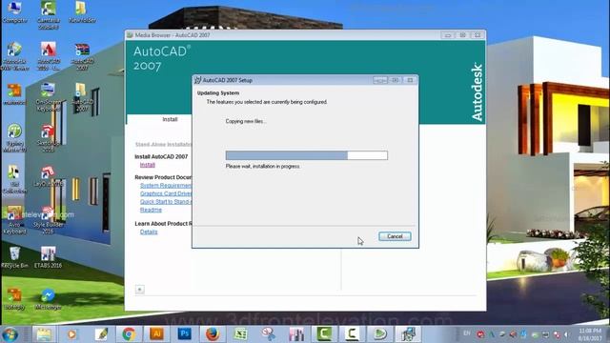Open the media player taskbar icon
The height and width of the screenshot is (343, 610).
[x=72, y=334]
